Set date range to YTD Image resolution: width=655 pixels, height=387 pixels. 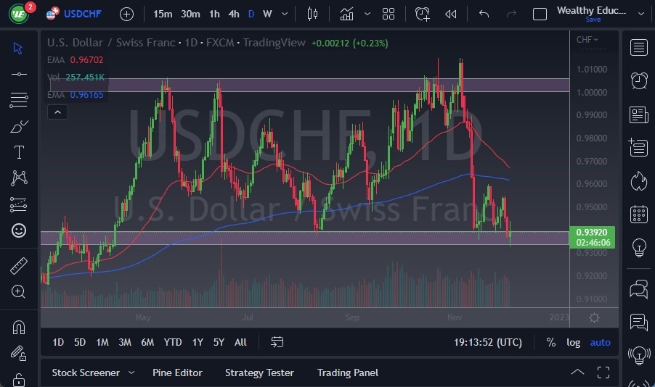coord(173,342)
